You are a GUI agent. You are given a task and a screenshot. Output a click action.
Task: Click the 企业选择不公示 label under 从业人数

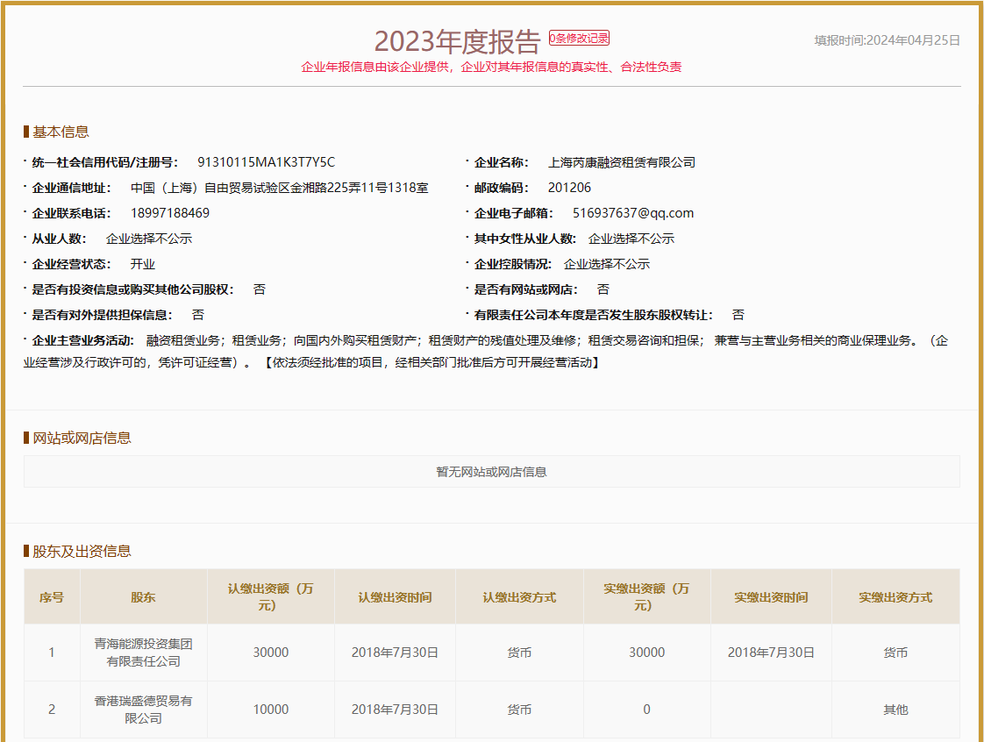149,238
